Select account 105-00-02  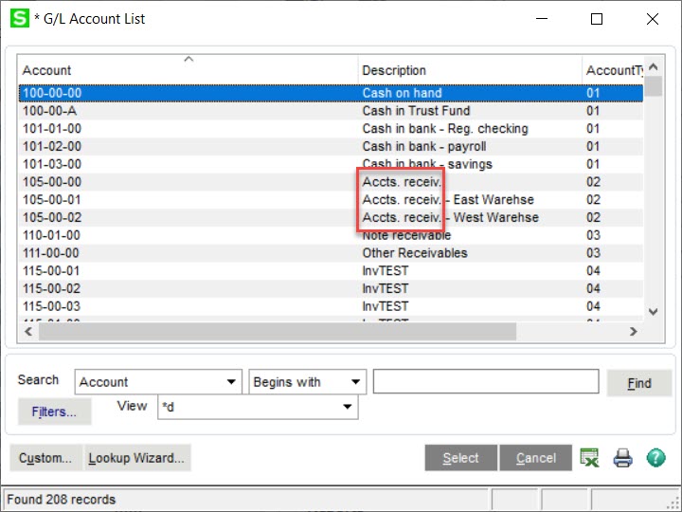tap(331, 217)
